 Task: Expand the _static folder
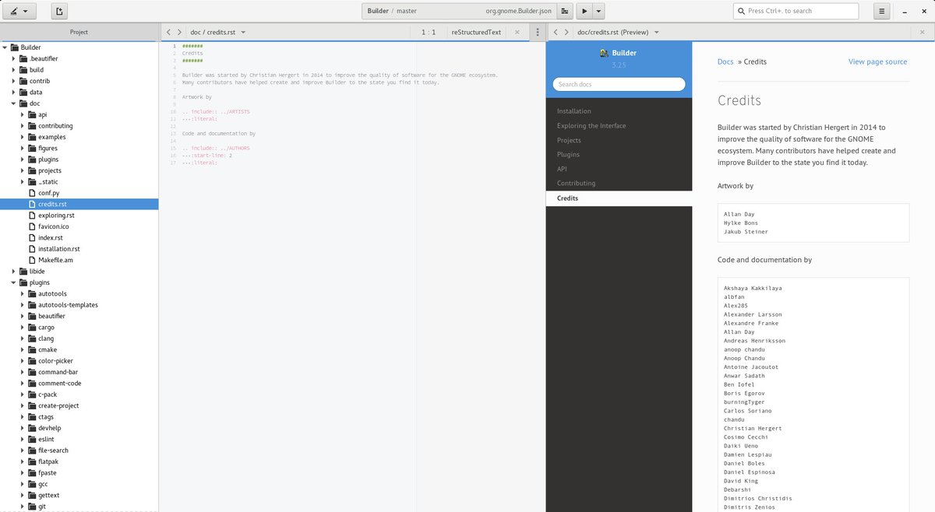coord(23,181)
